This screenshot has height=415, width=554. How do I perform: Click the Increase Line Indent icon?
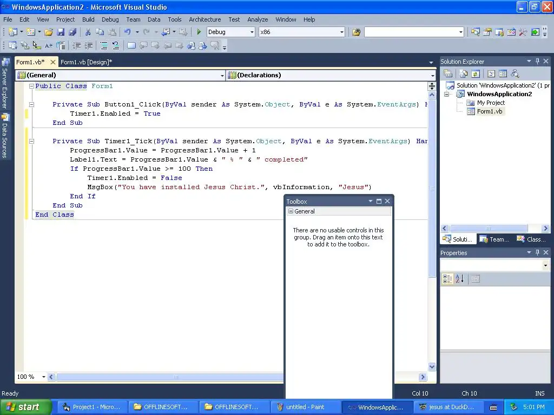tap(88, 45)
